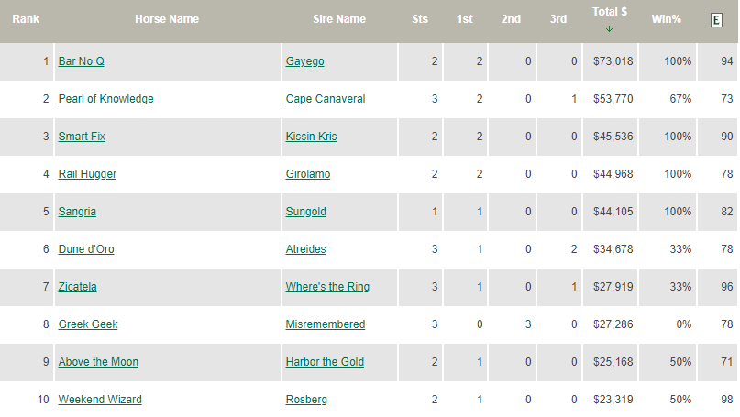Sort by Sts column header

pos(420,19)
